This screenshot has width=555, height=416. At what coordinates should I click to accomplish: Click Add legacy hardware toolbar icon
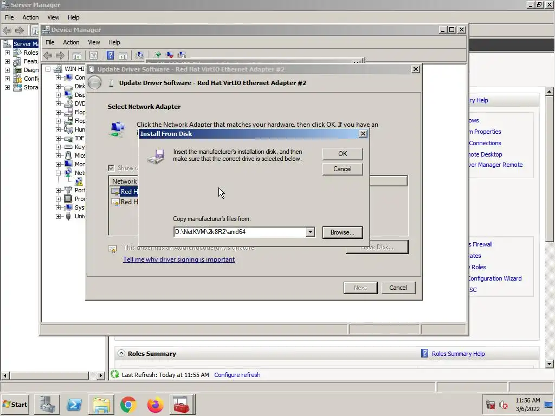[182, 55]
